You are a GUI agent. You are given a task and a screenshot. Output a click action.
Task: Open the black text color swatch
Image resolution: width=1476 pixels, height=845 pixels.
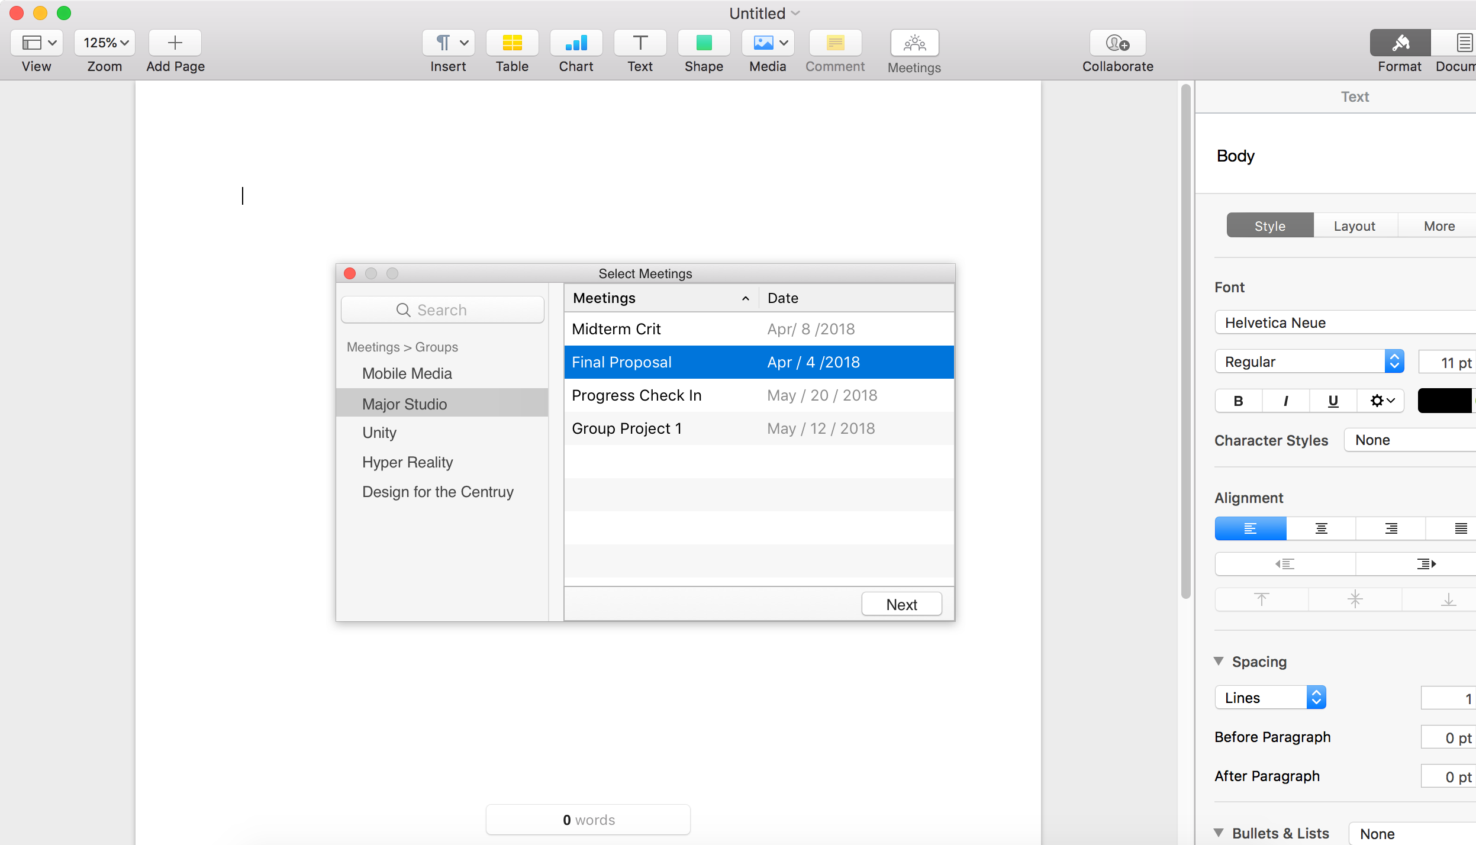tap(1445, 401)
